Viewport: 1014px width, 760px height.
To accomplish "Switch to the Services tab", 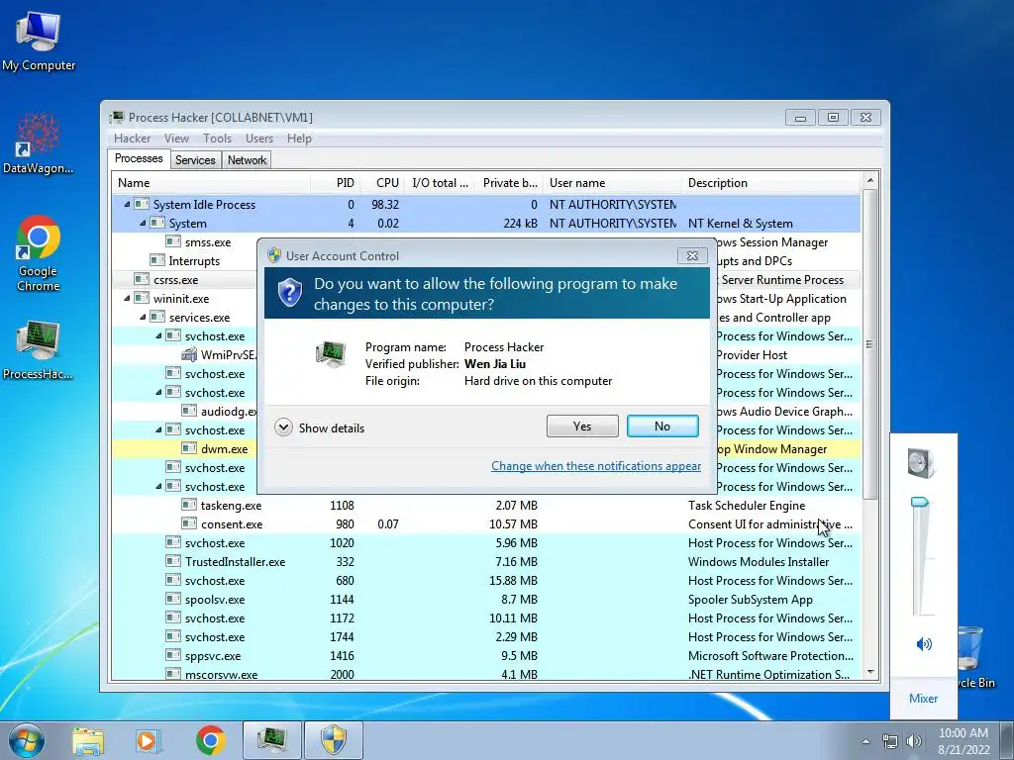I will [x=195, y=160].
